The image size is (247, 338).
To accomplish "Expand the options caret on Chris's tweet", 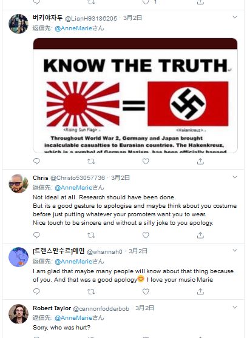I will point(235,177).
